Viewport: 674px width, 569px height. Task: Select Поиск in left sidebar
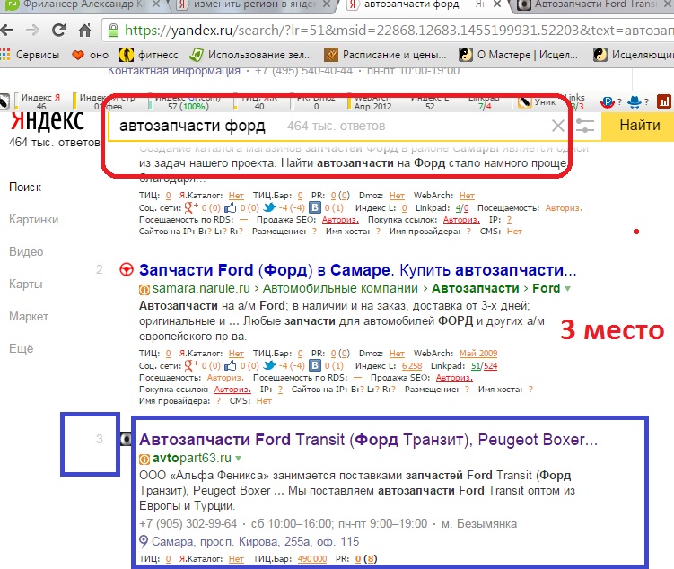pos(25,188)
